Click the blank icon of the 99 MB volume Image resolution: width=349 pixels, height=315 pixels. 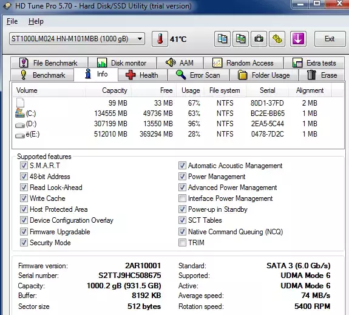[20, 103]
